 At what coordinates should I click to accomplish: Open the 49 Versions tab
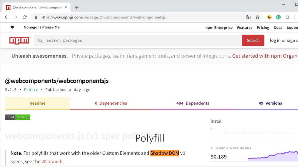point(270,103)
